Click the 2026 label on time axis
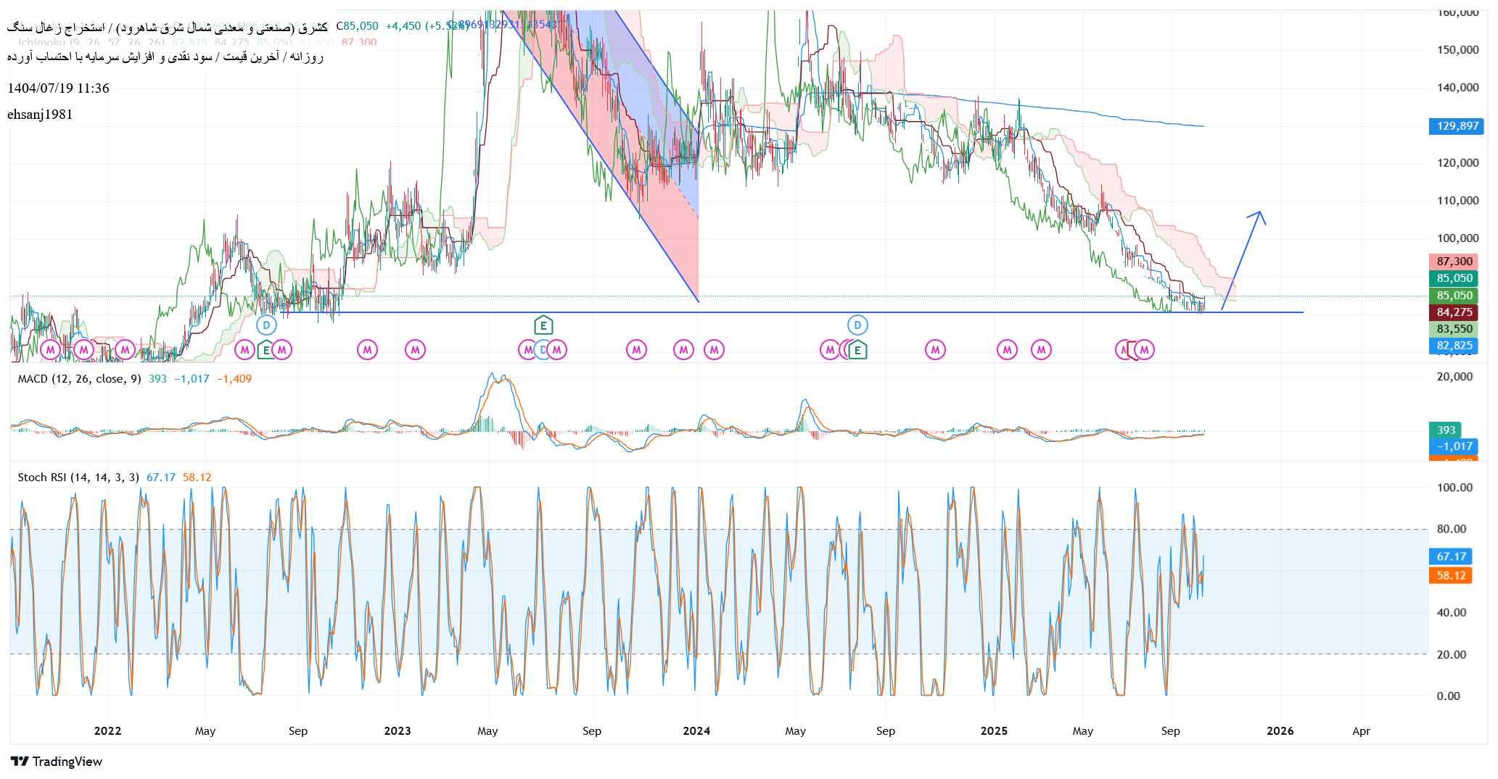 (x=1280, y=730)
